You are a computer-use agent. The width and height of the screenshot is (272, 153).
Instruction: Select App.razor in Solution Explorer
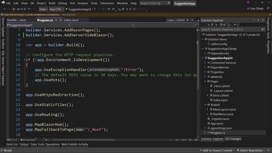pyautogui.click(x=217, y=124)
